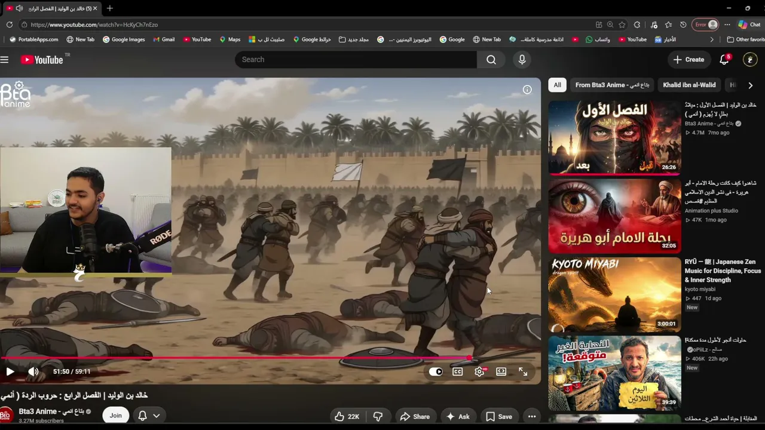The width and height of the screenshot is (765, 430).
Task: Dislike this video
Action: point(378,416)
